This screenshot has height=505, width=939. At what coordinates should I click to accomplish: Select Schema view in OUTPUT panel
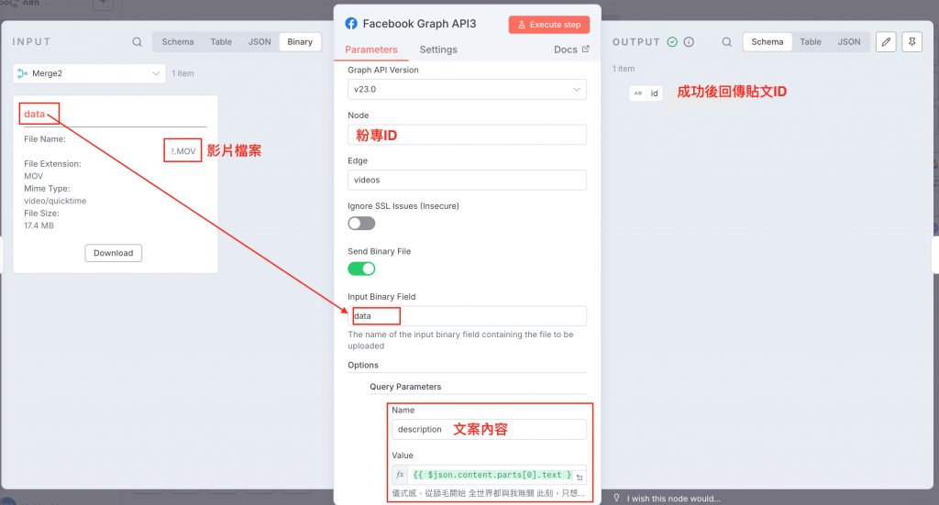click(x=768, y=42)
